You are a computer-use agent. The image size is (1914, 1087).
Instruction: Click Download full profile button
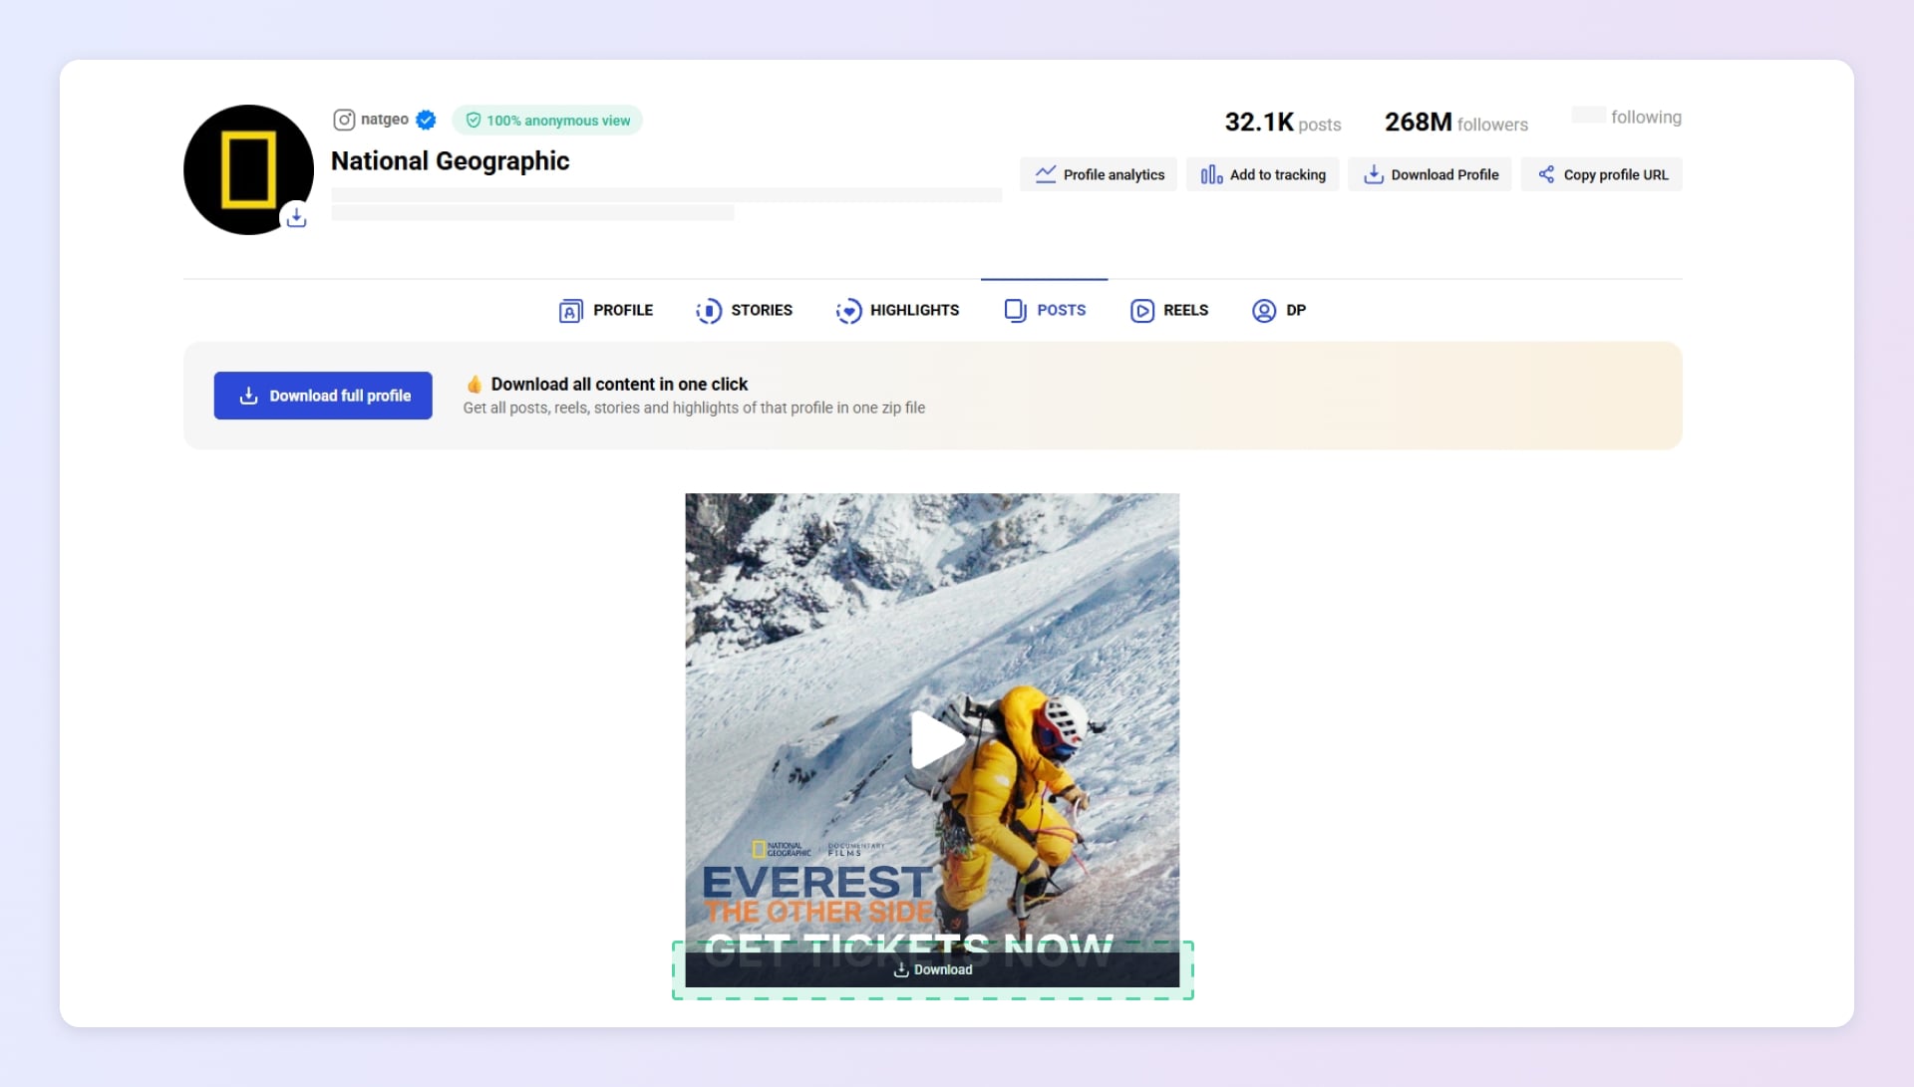323,396
